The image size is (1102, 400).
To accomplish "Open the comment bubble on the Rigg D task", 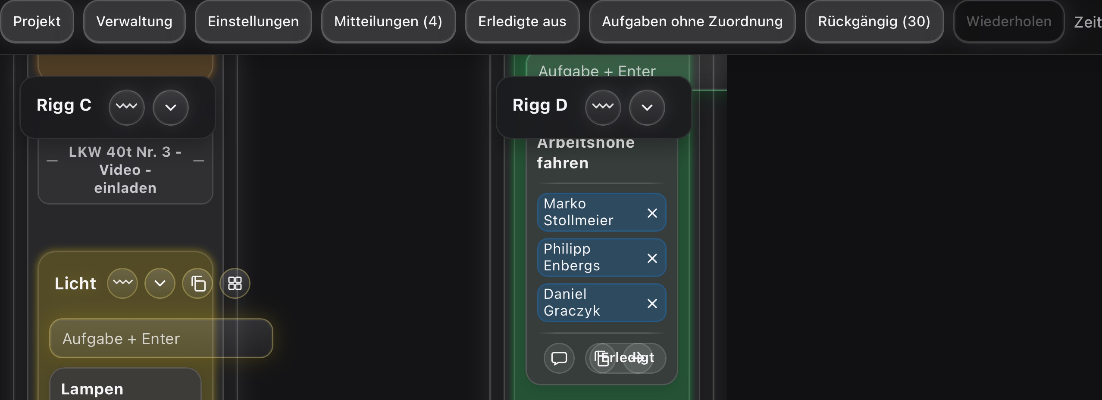I will point(559,358).
